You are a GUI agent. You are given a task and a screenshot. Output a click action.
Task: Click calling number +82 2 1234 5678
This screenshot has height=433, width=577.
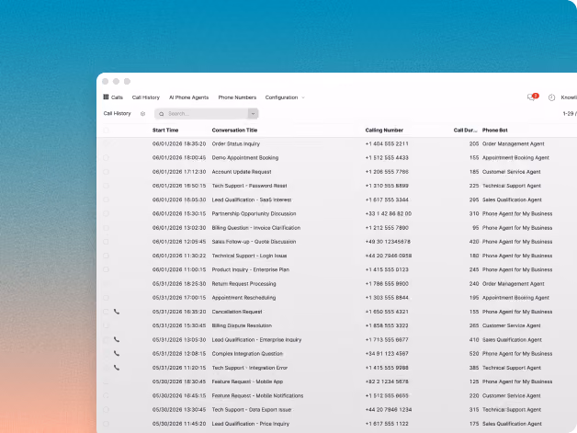(x=387, y=382)
